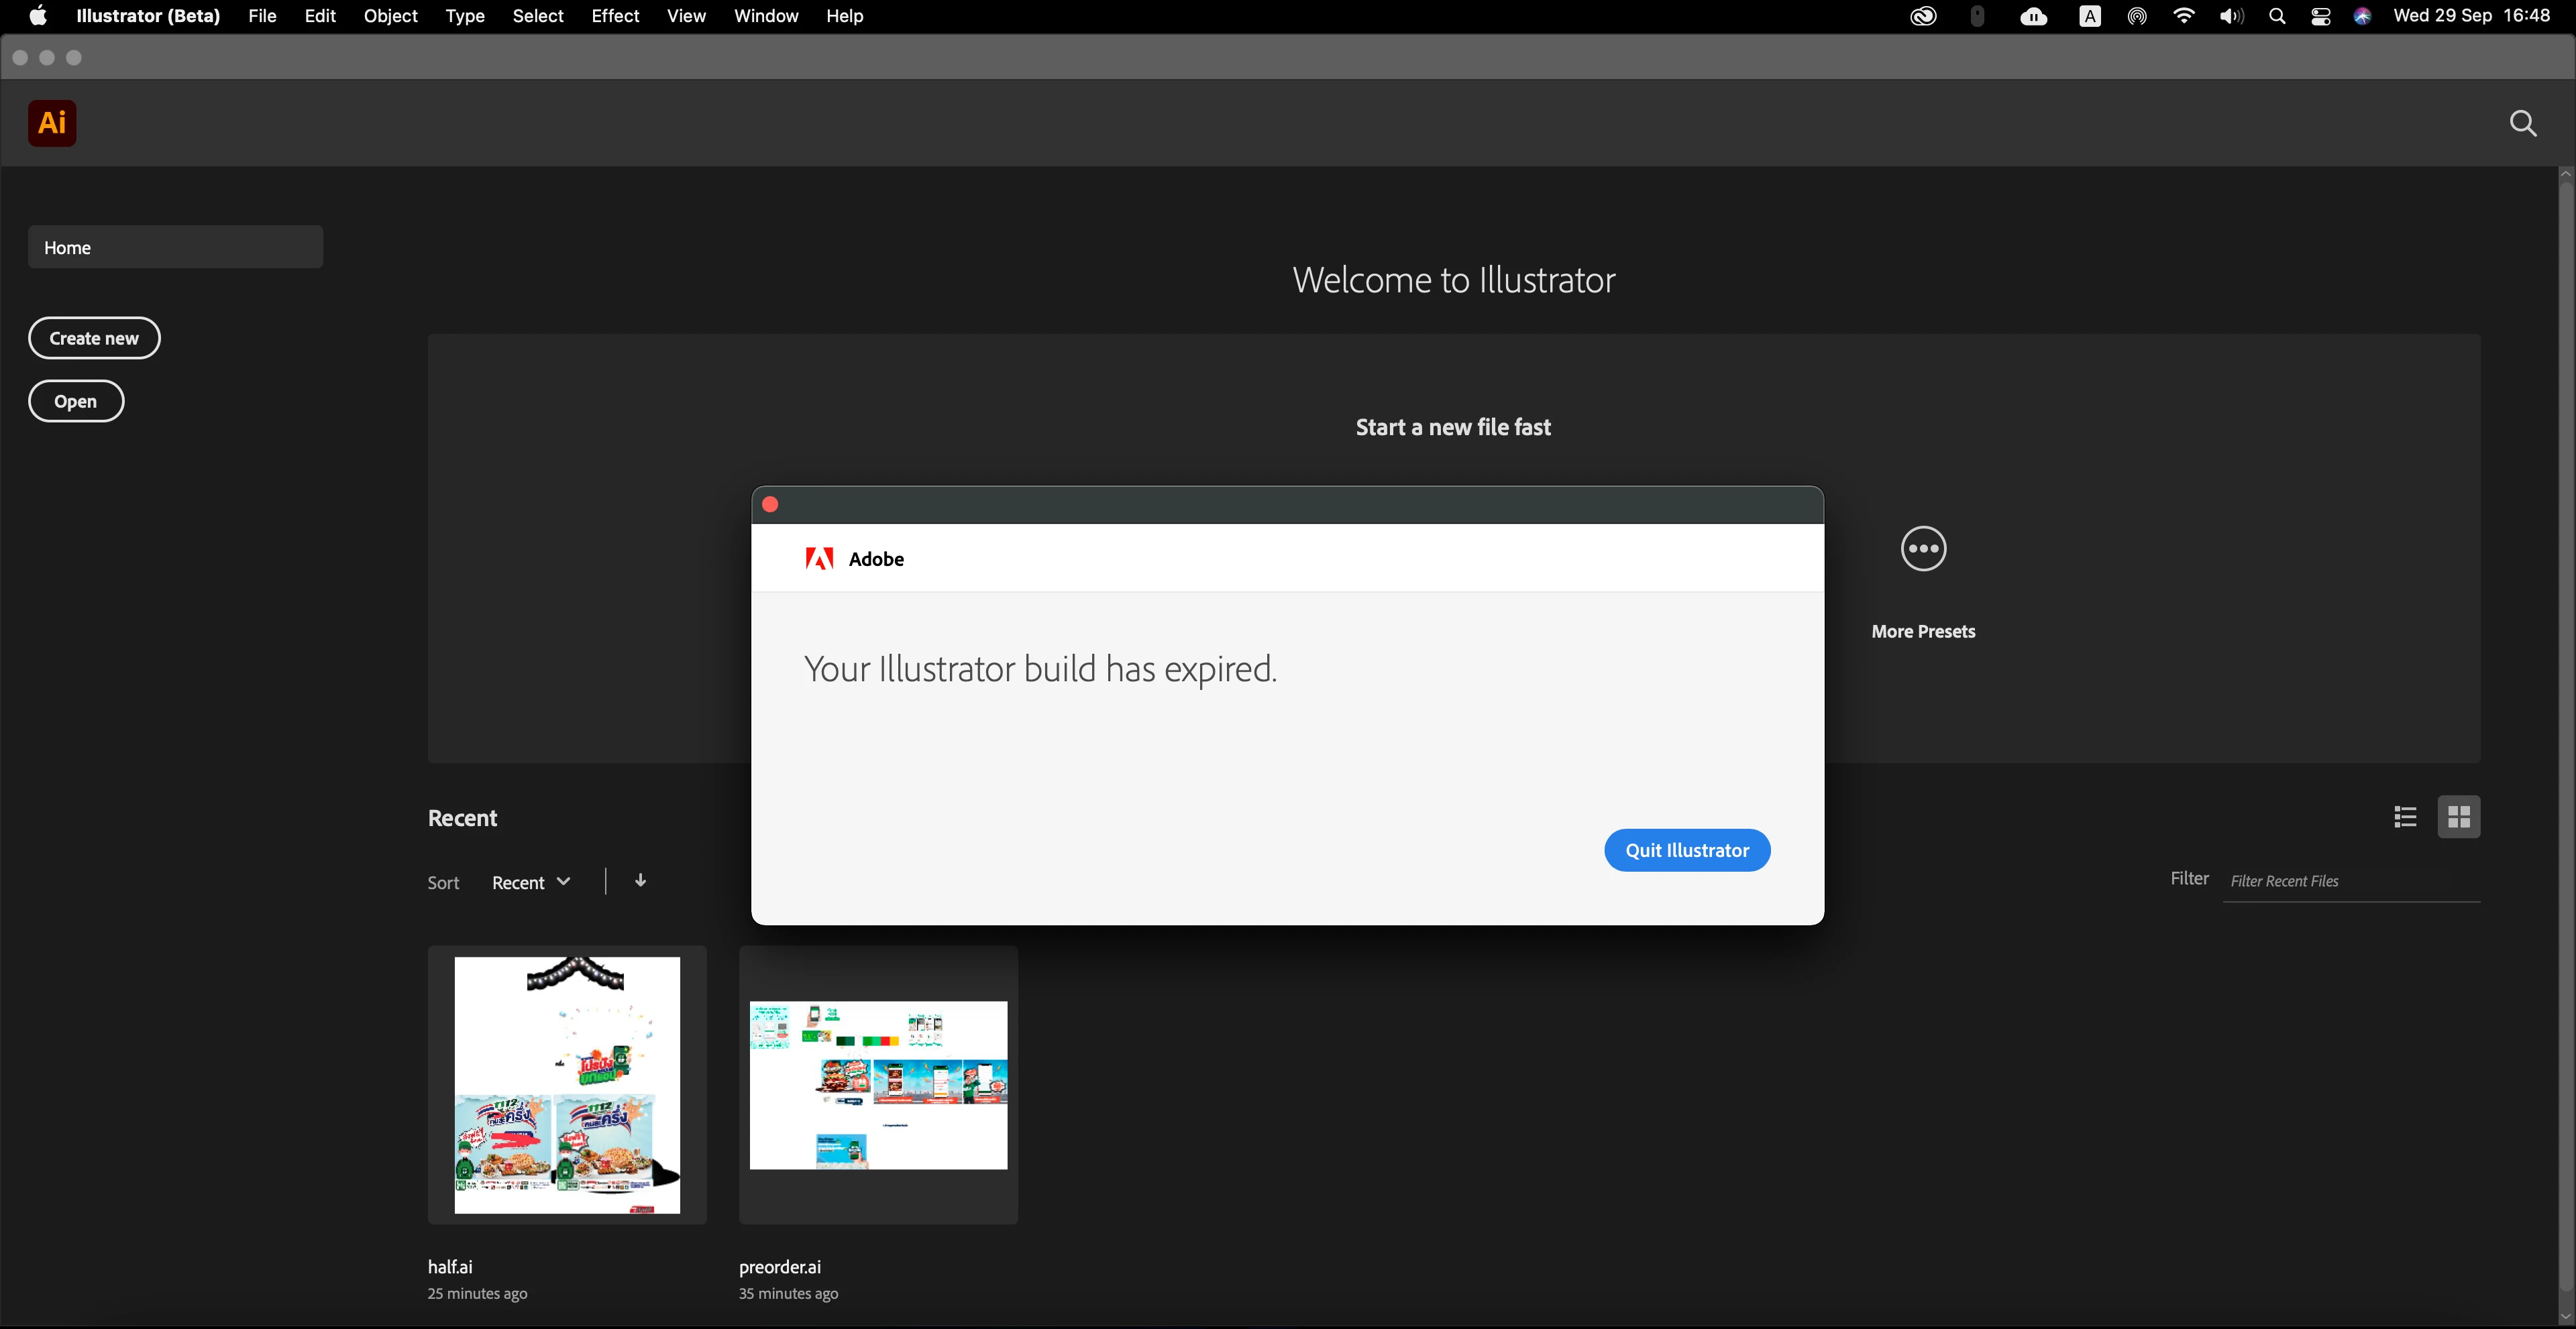Switch recent files to list view
This screenshot has width=2576, height=1329.
click(x=2405, y=817)
